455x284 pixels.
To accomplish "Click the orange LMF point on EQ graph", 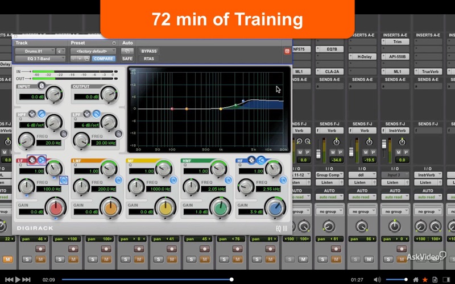I will point(187,109).
